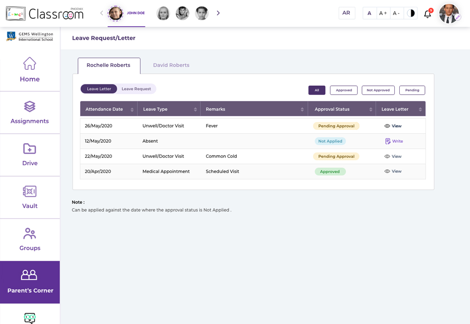Write leave letter for 12/May/2020
The image size is (470, 324).
coord(394,141)
